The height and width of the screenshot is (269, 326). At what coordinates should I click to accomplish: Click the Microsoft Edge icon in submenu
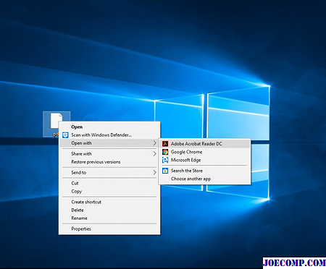tap(165, 160)
